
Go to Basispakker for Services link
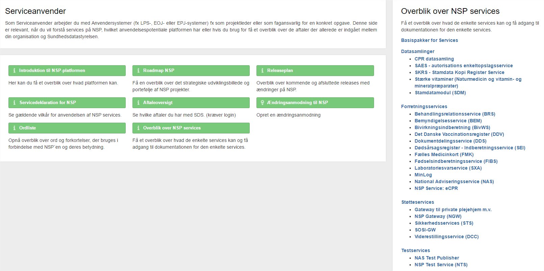coord(429,40)
